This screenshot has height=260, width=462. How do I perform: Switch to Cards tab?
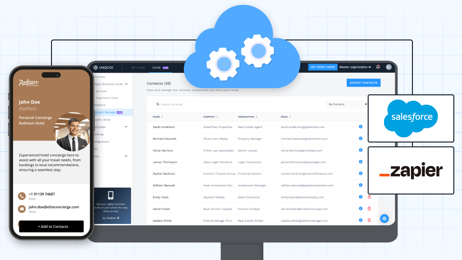point(160,67)
